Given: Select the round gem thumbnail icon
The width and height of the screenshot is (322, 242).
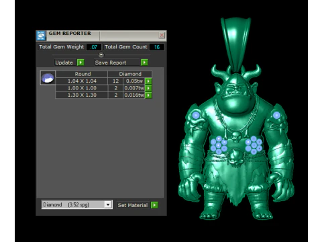Looking at the screenshot, I should click(x=48, y=78).
